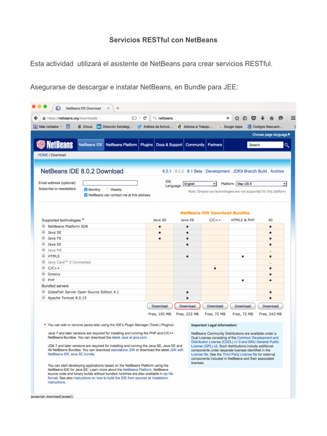Click the chat bubble icon in toolbar
The image size is (327, 436).
281,118
